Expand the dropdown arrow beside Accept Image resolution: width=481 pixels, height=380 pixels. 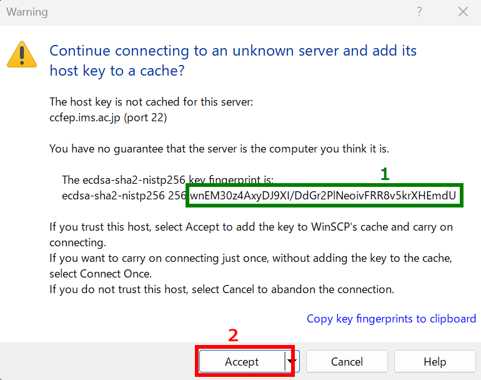pyautogui.click(x=292, y=361)
